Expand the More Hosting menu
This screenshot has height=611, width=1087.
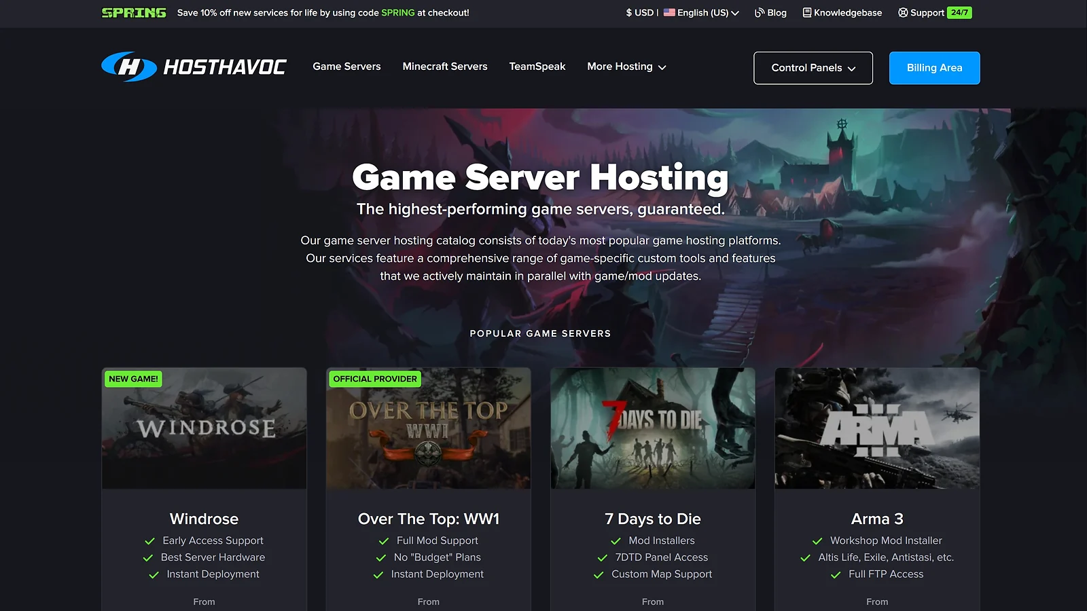(626, 67)
